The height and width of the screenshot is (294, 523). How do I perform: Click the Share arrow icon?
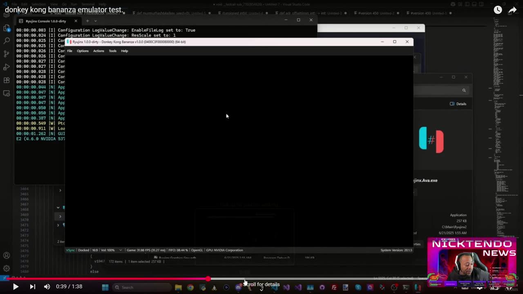513,10
